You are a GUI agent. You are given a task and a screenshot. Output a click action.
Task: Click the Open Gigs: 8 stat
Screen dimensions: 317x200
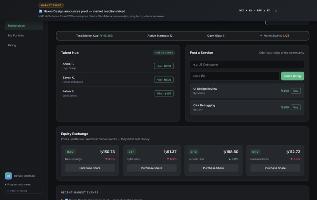point(216,36)
